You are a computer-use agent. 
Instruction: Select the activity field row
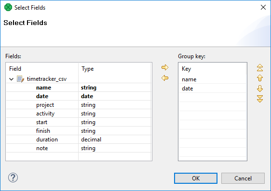coord(79,114)
